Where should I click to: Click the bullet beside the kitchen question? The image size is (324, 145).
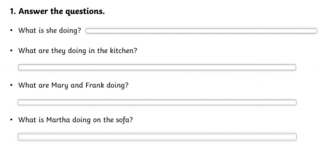(11, 51)
